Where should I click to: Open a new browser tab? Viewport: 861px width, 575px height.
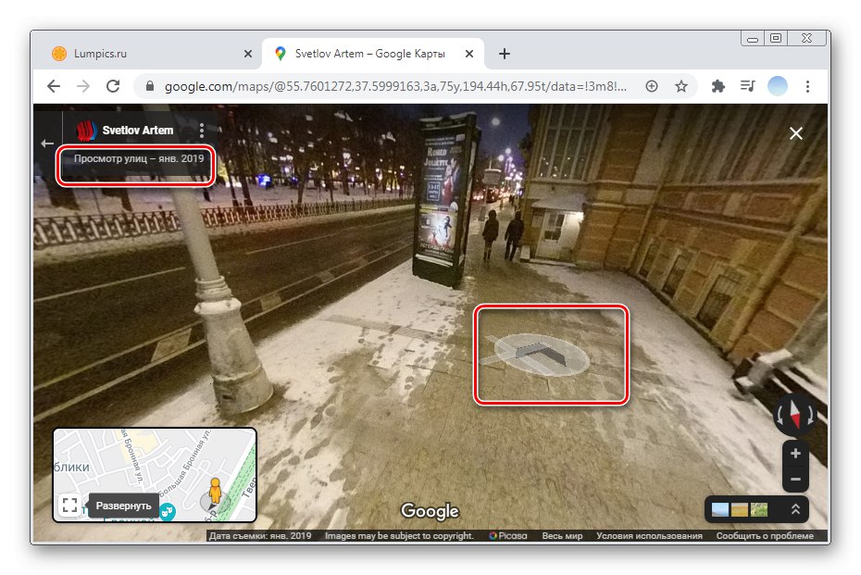pyautogui.click(x=505, y=54)
